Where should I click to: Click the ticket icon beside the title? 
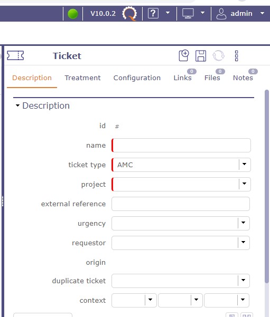pyautogui.click(x=15, y=55)
